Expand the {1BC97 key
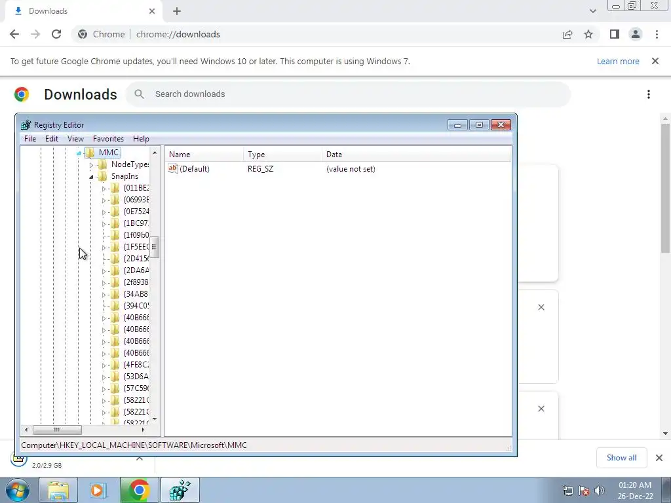671x503 pixels. [104, 224]
